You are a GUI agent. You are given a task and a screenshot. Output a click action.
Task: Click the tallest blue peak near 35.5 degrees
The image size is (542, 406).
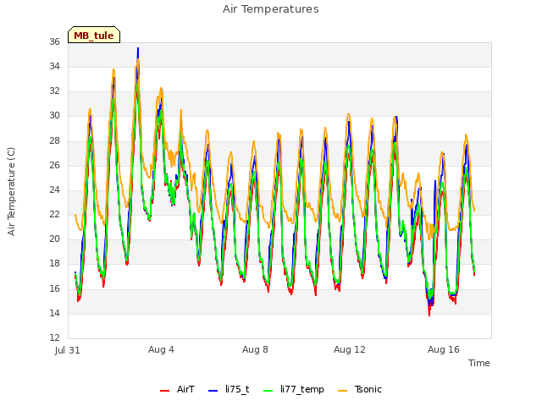pyautogui.click(x=138, y=49)
